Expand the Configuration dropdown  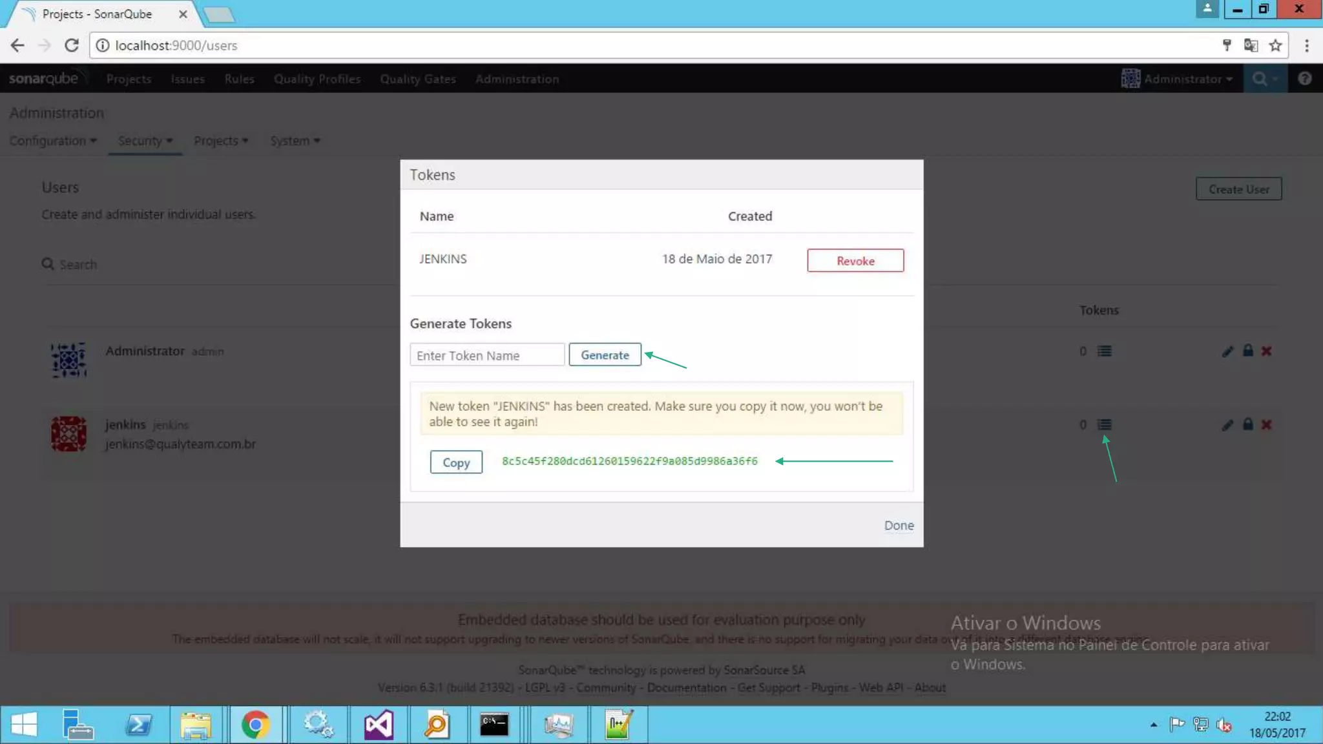tap(53, 141)
